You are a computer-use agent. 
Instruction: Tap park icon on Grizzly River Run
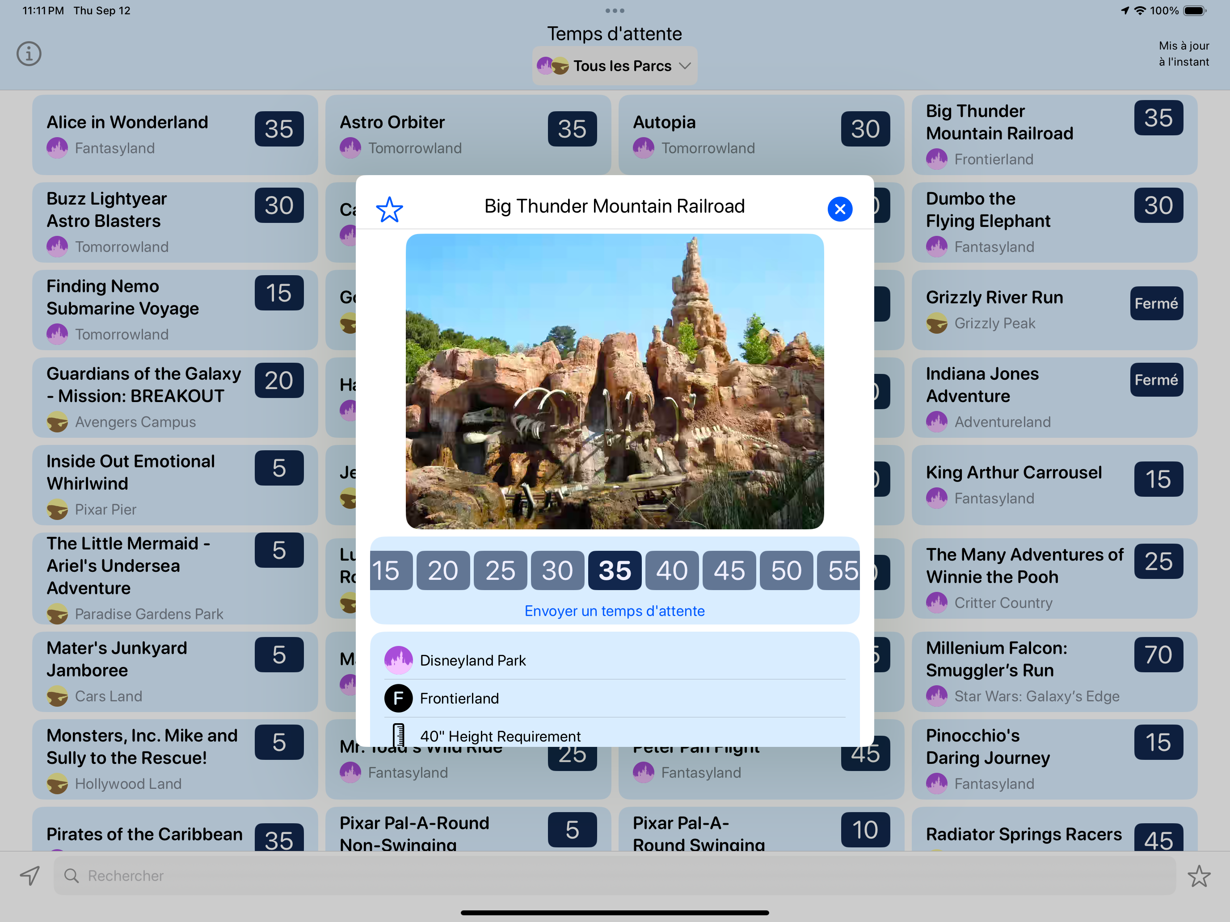pyautogui.click(x=936, y=323)
